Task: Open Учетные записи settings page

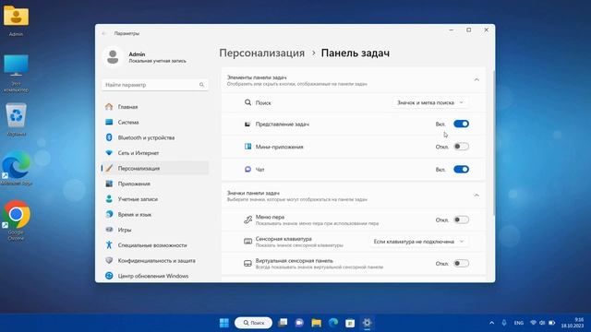Action: [x=155, y=199]
